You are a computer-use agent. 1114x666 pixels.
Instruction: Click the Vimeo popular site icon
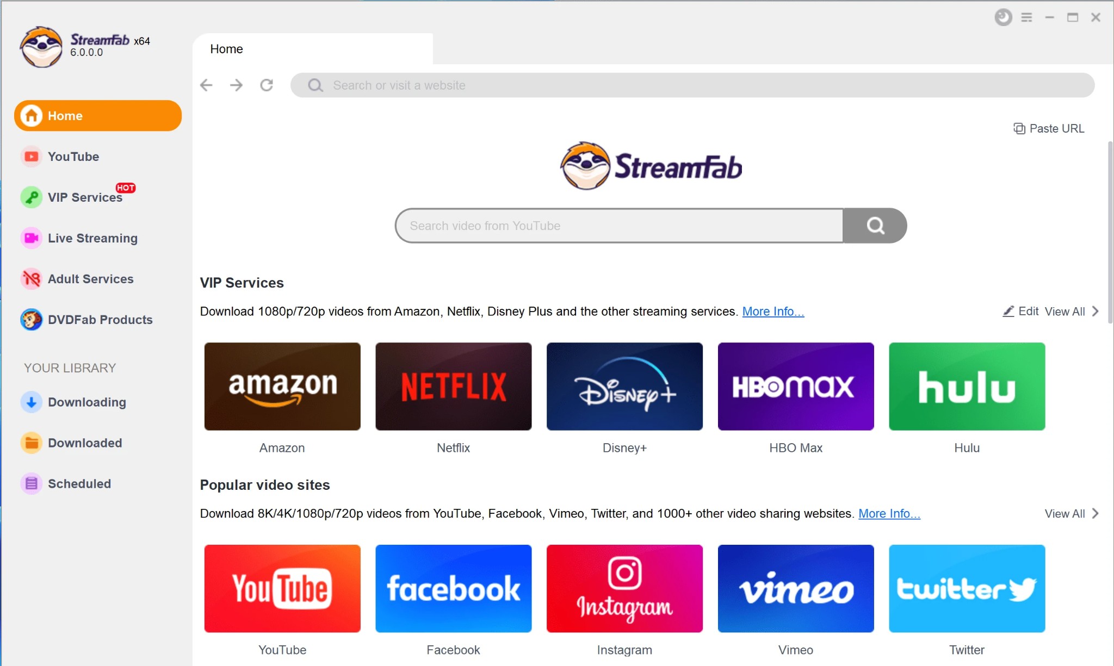coord(795,588)
